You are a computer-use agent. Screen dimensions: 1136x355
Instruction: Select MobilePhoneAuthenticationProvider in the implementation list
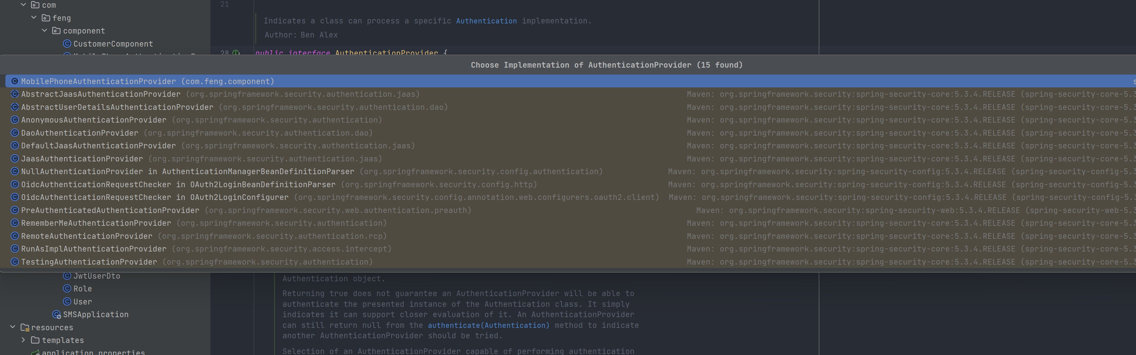(x=571, y=81)
